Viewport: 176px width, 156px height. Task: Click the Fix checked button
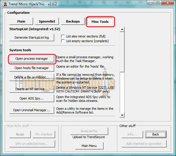[44, 134]
